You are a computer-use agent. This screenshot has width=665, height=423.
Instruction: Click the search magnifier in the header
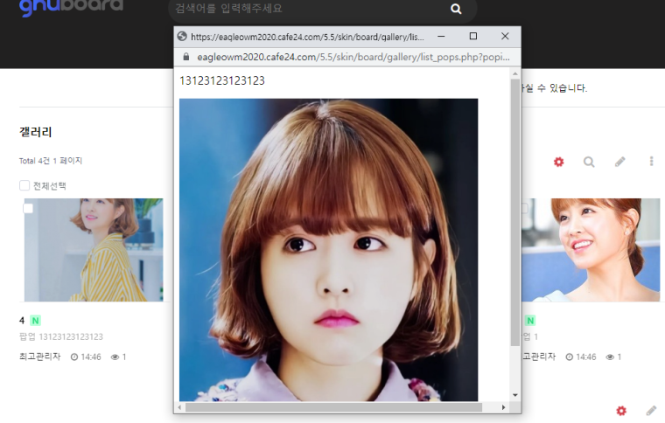(456, 10)
